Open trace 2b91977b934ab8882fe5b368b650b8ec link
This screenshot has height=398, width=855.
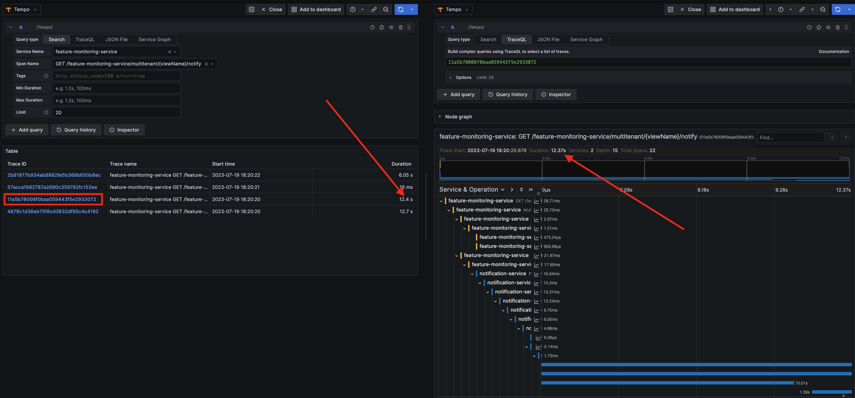(x=54, y=175)
